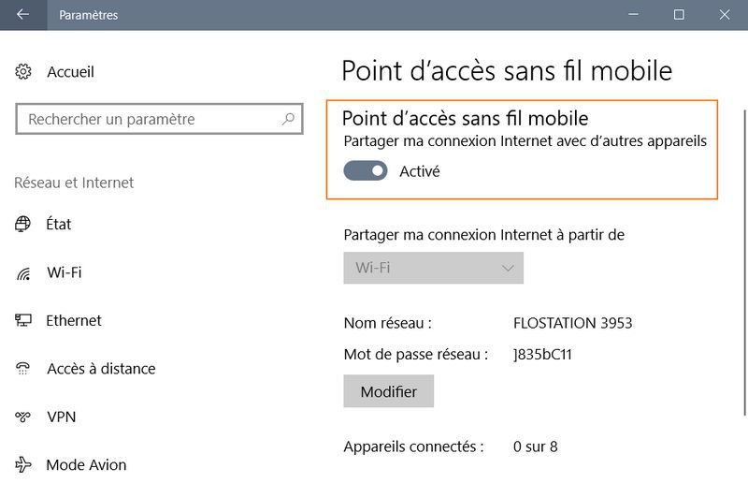Maximize the Paramètres window
Screen dimensions: 748x483
pyautogui.click(x=679, y=15)
